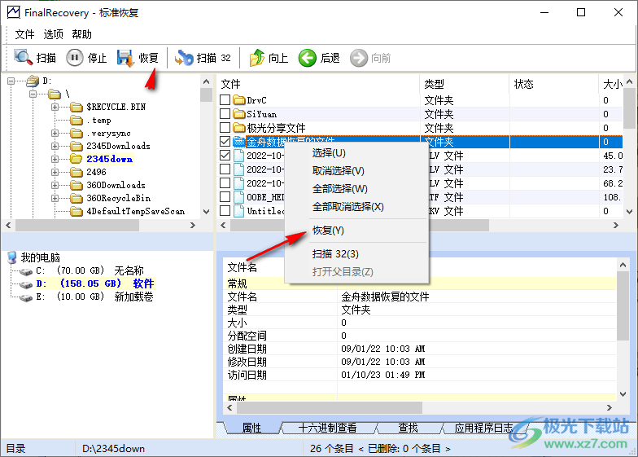The width and height of the screenshot is (638, 457).
Task: Click the Up (向上) folder arrow icon
Action: pyautogui.click(x=257, y=58)
